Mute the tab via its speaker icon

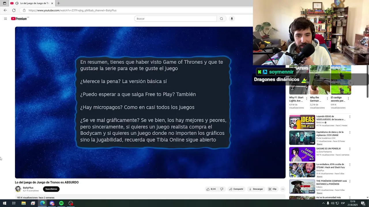17,3
